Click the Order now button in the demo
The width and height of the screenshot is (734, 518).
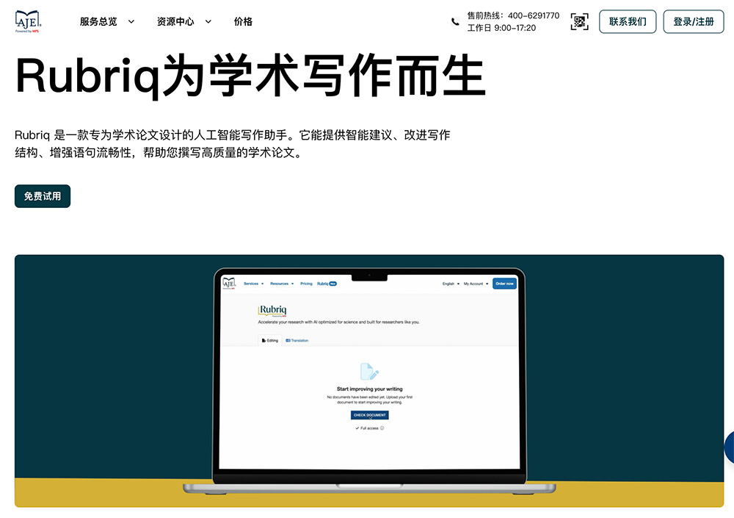(504, 284)
